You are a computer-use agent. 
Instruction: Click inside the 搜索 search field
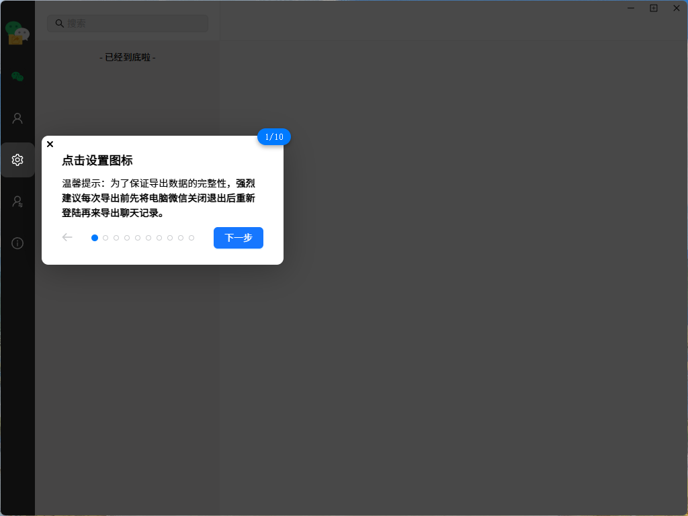click(x=128, y=23)
